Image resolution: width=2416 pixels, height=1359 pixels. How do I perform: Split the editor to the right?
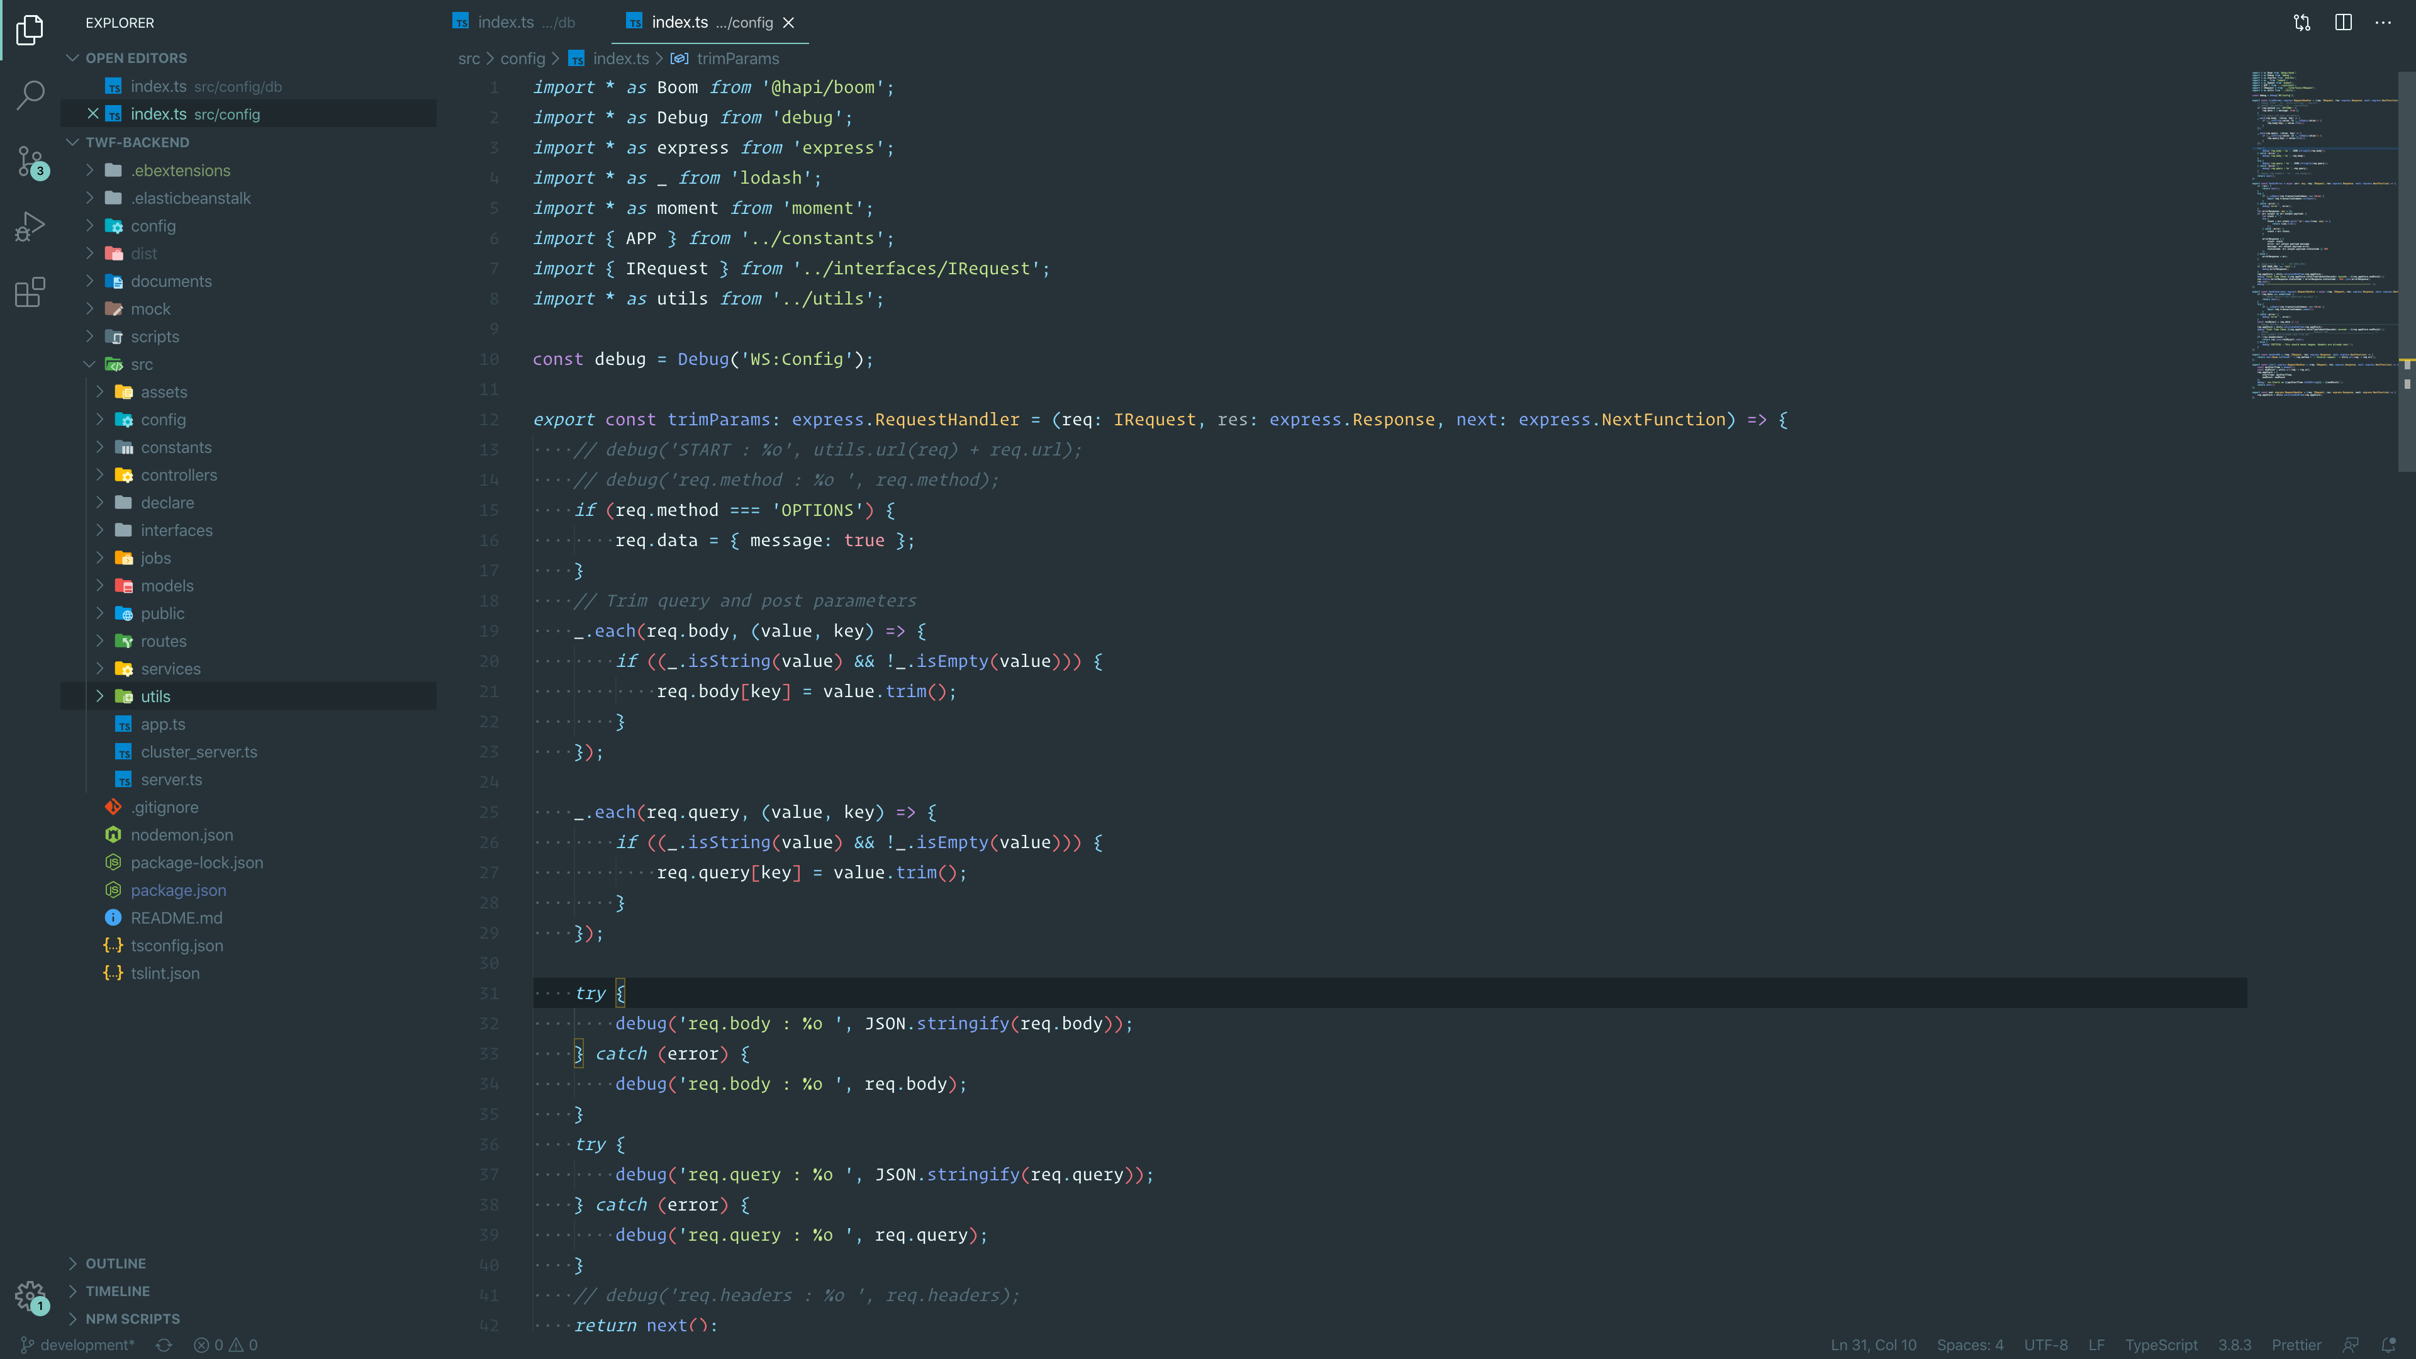click(x=2343, y=23)
